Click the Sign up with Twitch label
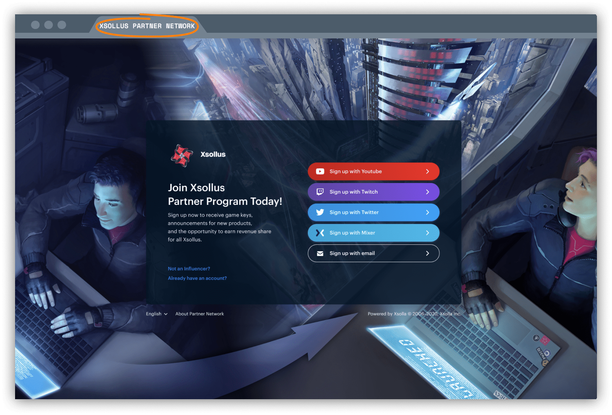Image resolution: width=612 pixels, height=415 pixels. pyautogui.click(x=353, y=192)
